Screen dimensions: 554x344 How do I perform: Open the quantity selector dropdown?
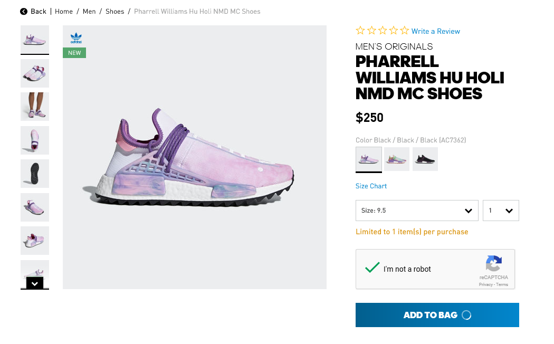500,210
